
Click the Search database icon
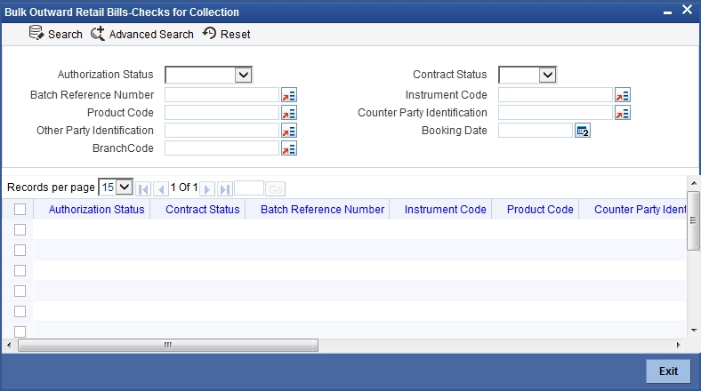[36, 33]
